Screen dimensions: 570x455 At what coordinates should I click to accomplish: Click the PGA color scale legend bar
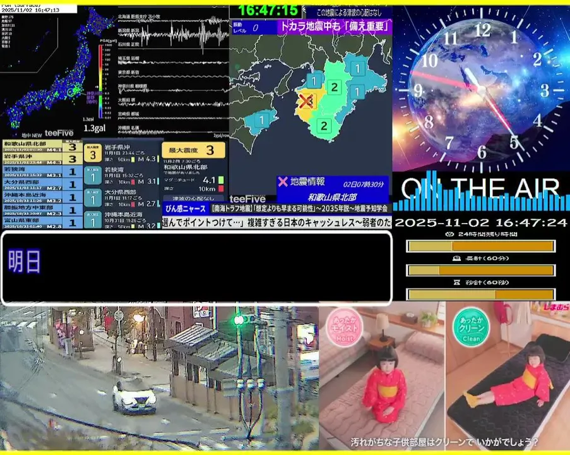pyautogui.click(x=100, y=81)
